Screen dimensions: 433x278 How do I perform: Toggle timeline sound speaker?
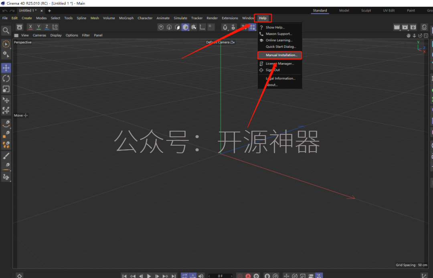point(201,276)
